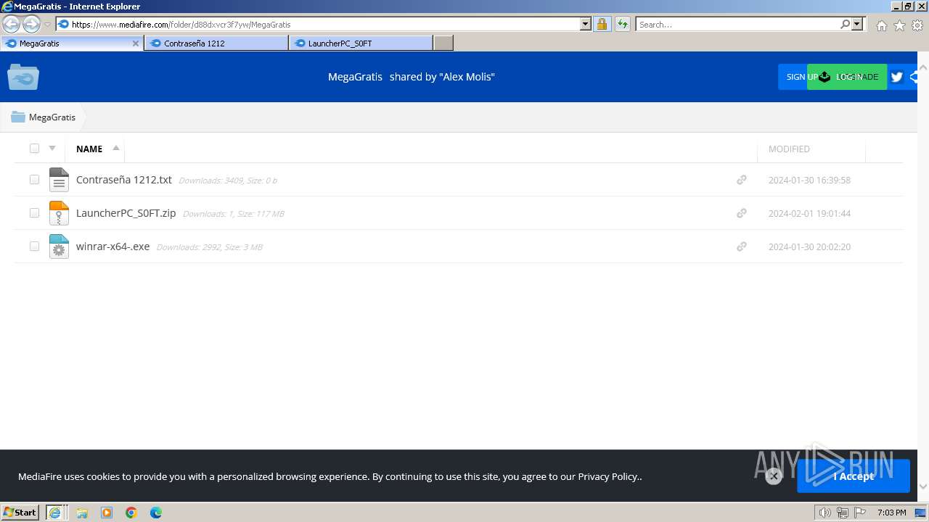Sort by the MODIFIED column header
The width and height of the screenshot is (929, 522).
789,149
